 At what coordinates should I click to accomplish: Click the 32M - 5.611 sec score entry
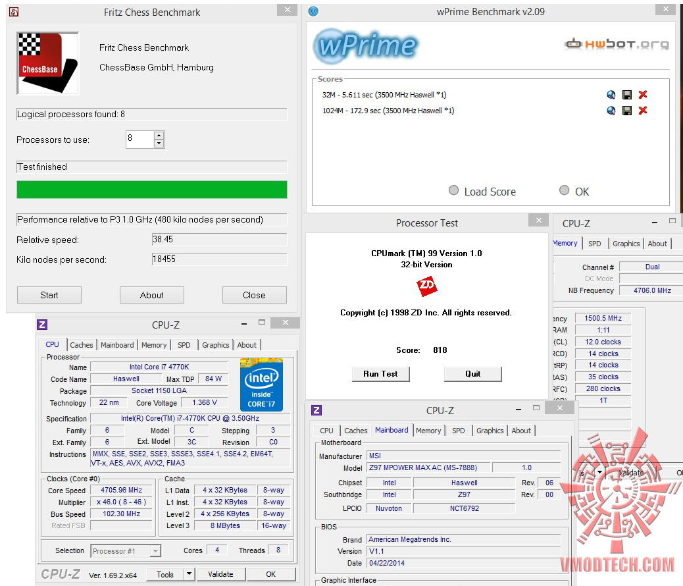click(x=384, y=95)
